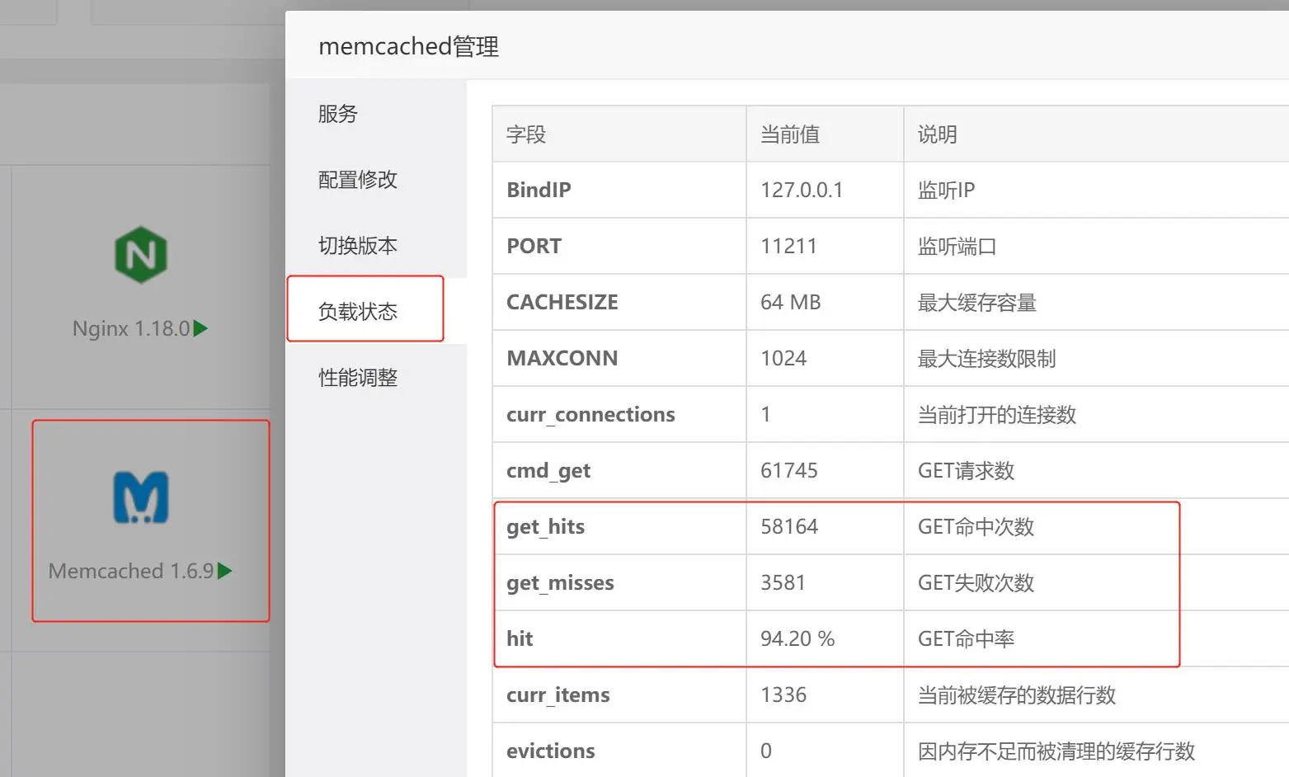The height and width of the screenshot is (777, 1289).
Task: Click the 监听端口 description
Action: 957,246
